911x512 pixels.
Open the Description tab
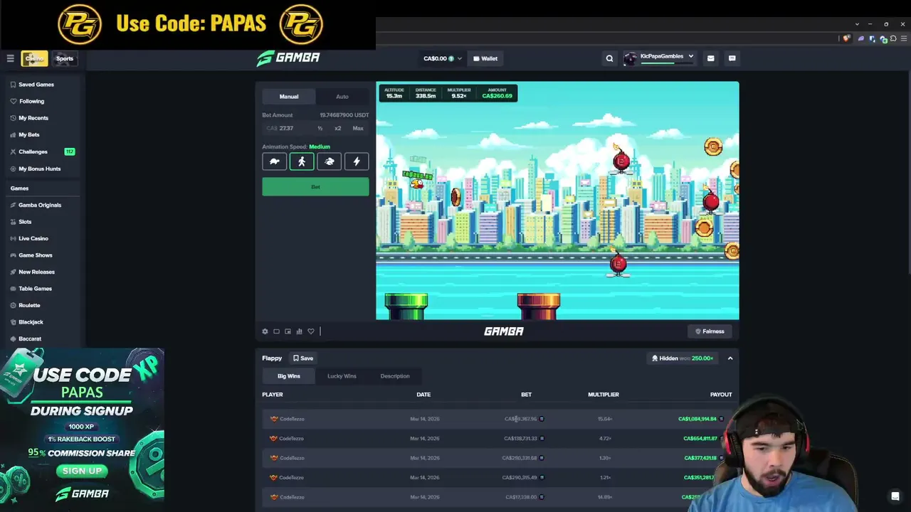tap(395, 376)
